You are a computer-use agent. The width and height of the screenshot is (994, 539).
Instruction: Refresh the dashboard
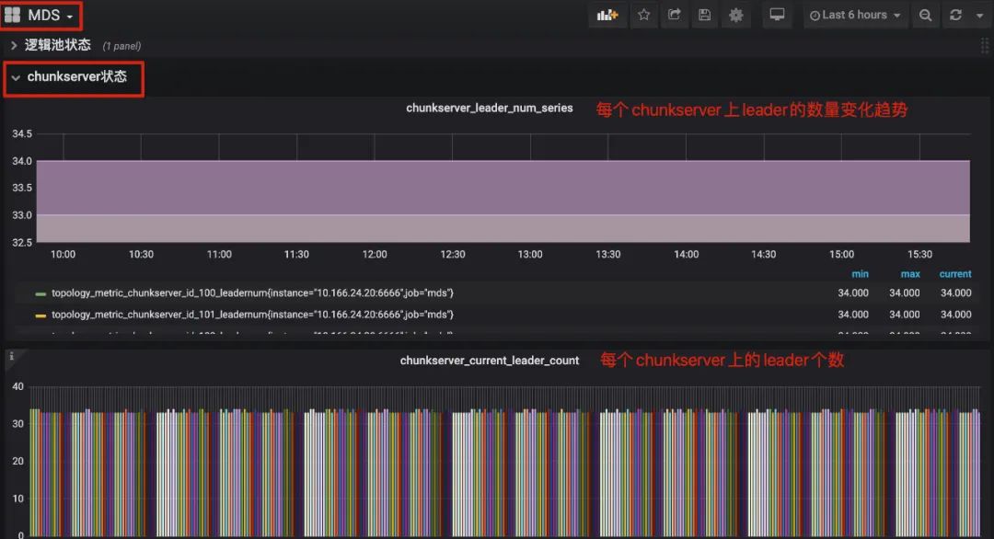tap(955, 16)
